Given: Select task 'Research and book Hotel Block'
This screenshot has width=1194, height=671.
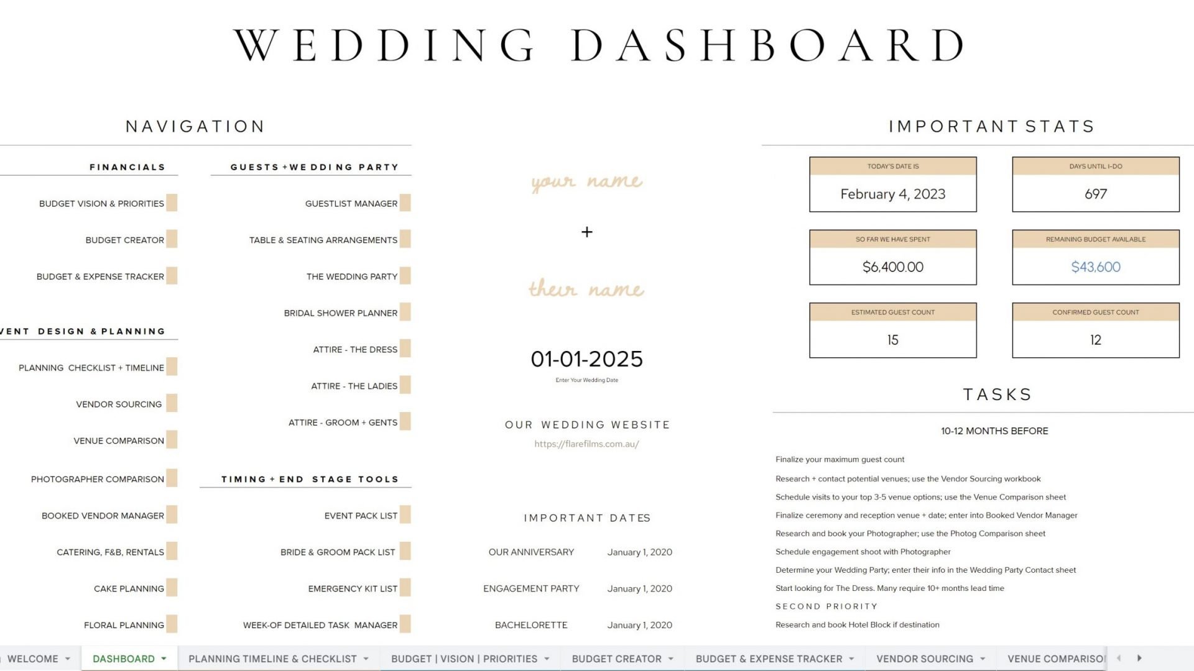Looking at the screenshot, I should [x=857, y=625].
